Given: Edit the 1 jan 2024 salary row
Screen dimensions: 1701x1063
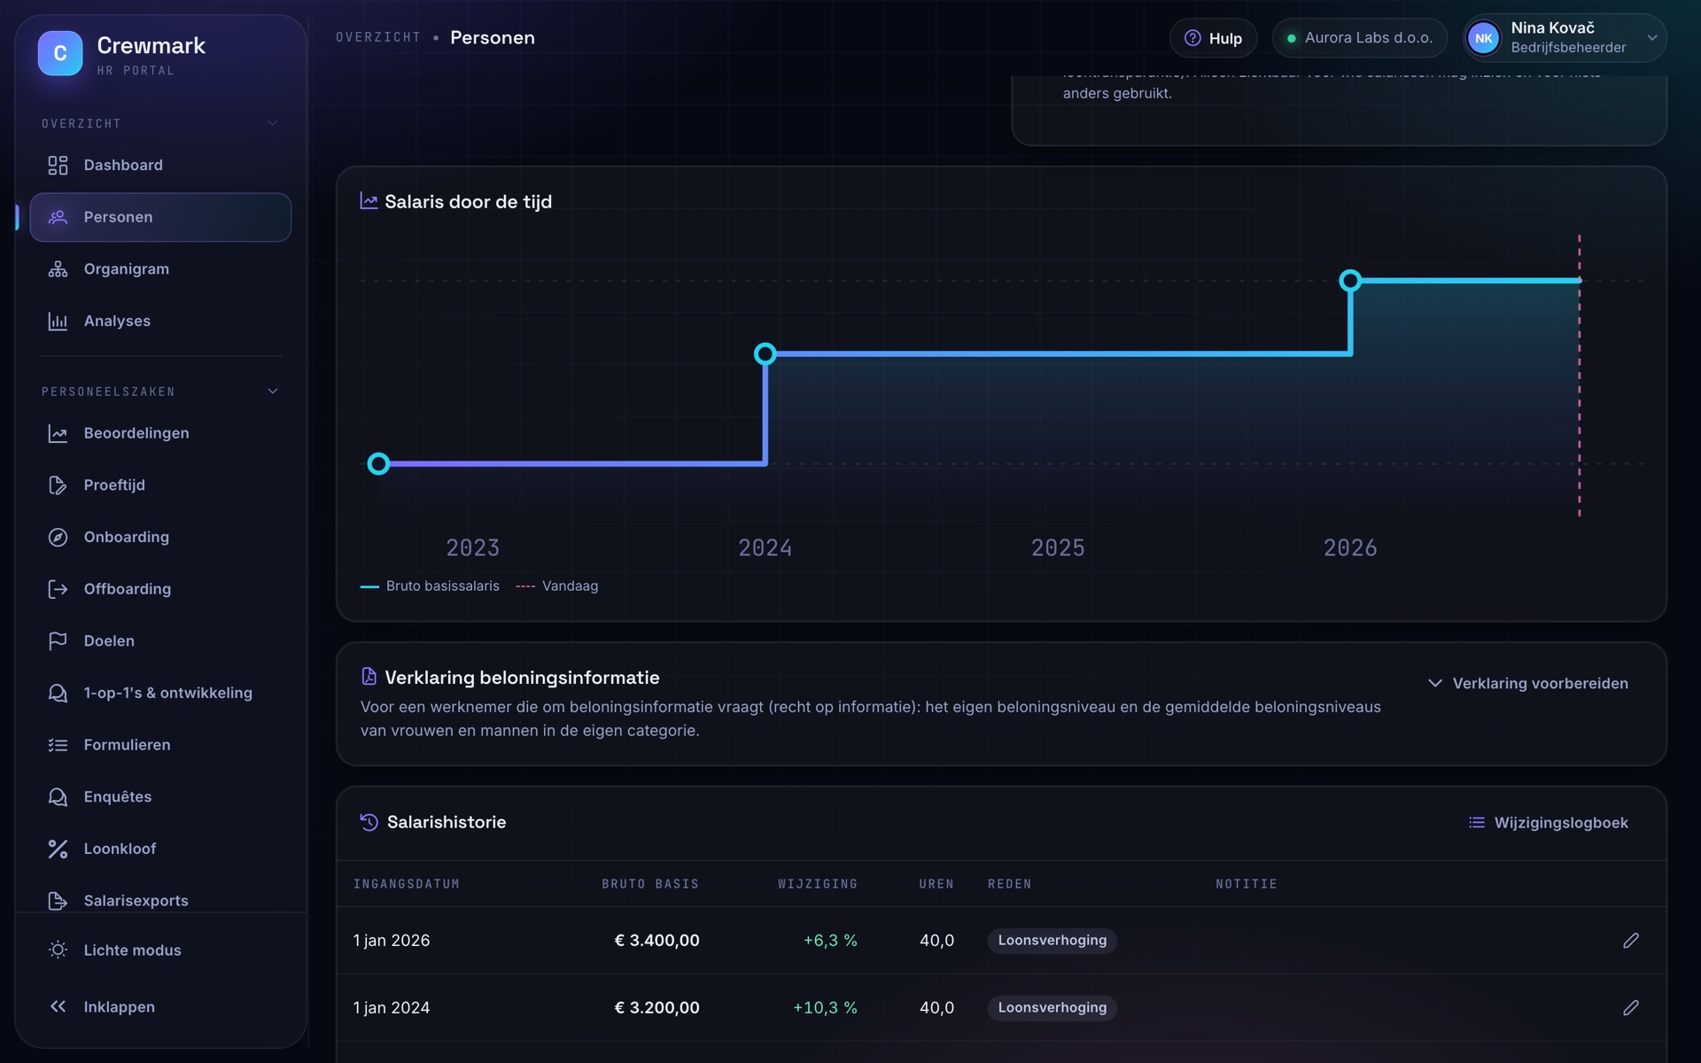Looking at the screenshot, I should [1630, 1007].
